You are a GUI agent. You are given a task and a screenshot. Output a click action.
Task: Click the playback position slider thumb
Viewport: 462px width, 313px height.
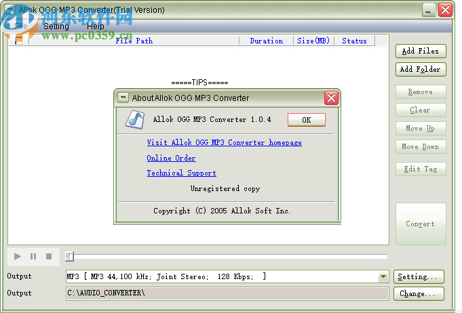tap(69, 257)
